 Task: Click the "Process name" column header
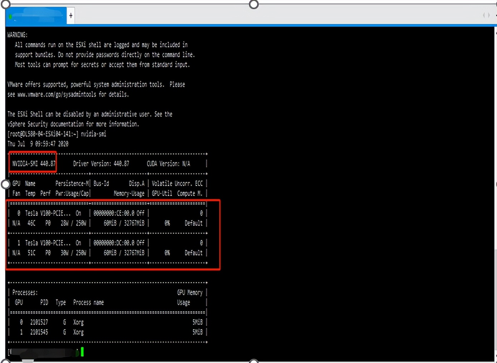click(x=88, y=303)
